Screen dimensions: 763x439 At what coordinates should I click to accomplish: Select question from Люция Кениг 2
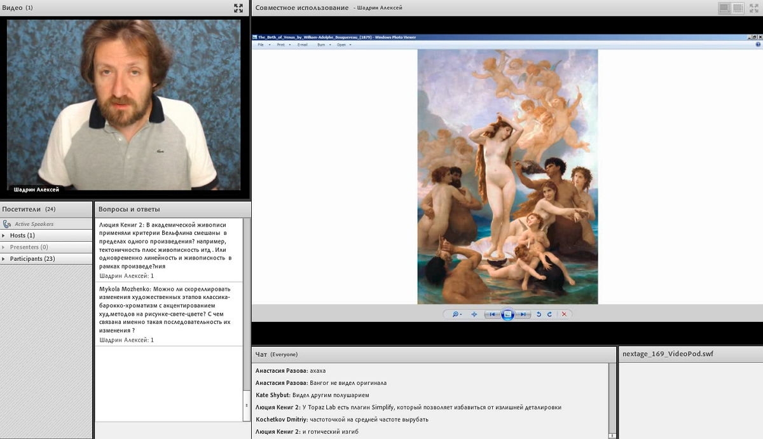[168, 250]
